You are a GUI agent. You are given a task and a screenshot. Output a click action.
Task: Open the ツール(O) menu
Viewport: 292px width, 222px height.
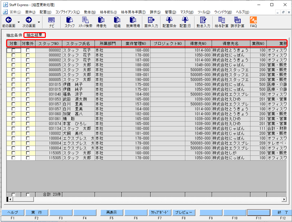point(204,12)
